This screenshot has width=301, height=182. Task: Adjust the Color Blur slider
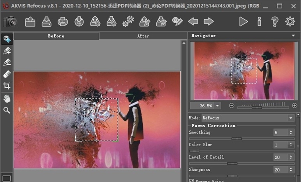pyautogui.click(x=242, y=151)
